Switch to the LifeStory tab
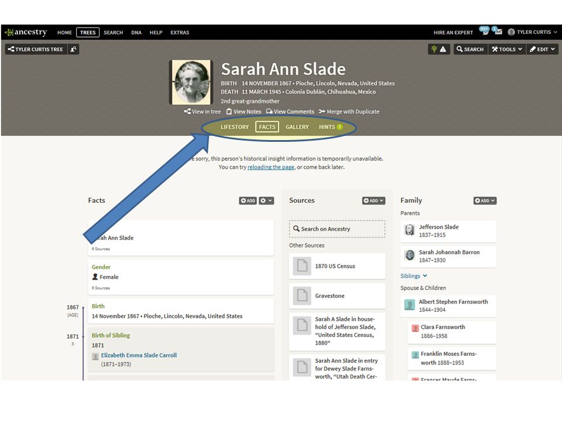 [234, 127]
